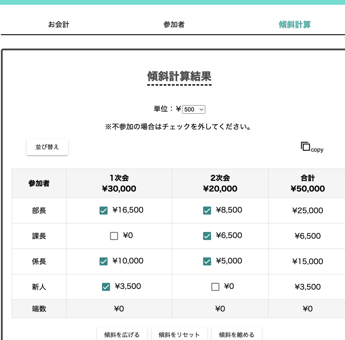Uncheck 部長's 1次会 participation checkbox
Viewport: 345px width, 340px height.
(103, 211)
